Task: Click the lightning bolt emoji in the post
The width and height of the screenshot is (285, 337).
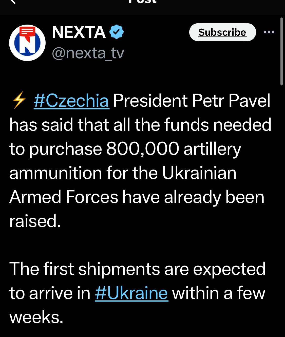Action: pos(19,100)
